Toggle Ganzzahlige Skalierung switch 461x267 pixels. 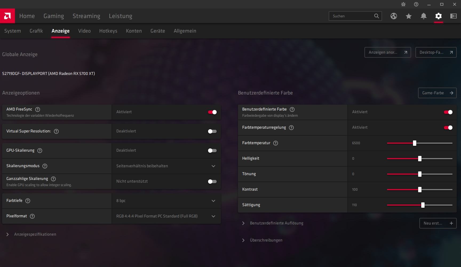212,182
